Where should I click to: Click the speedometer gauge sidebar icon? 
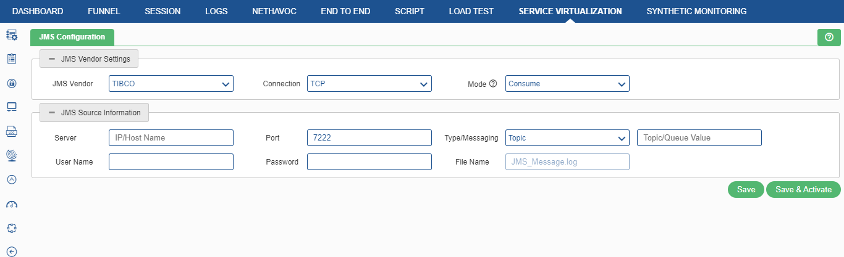pyautogui.click(x=11, y=204)
